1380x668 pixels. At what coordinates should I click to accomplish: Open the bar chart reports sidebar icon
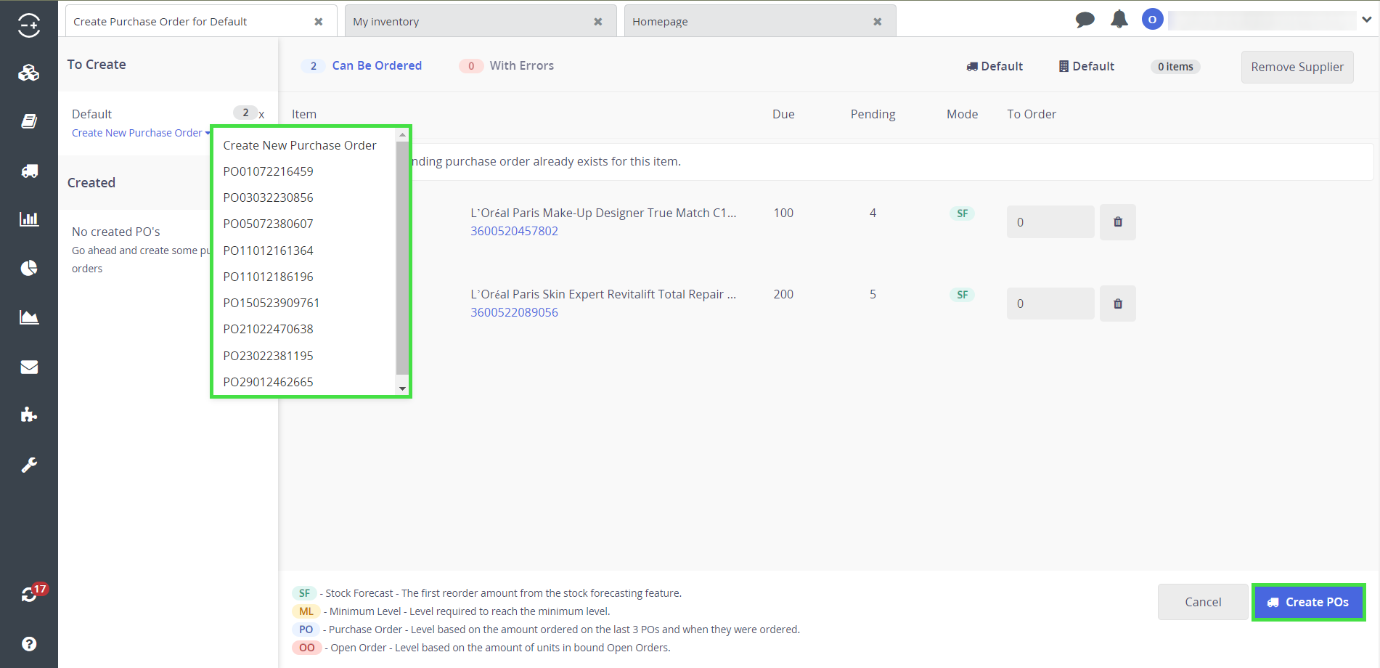tap(29, 219)
